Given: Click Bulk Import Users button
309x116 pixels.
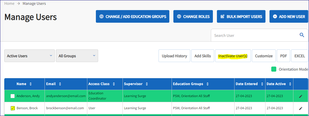Looking at the screenshot, I should click(x=241, y=16).
